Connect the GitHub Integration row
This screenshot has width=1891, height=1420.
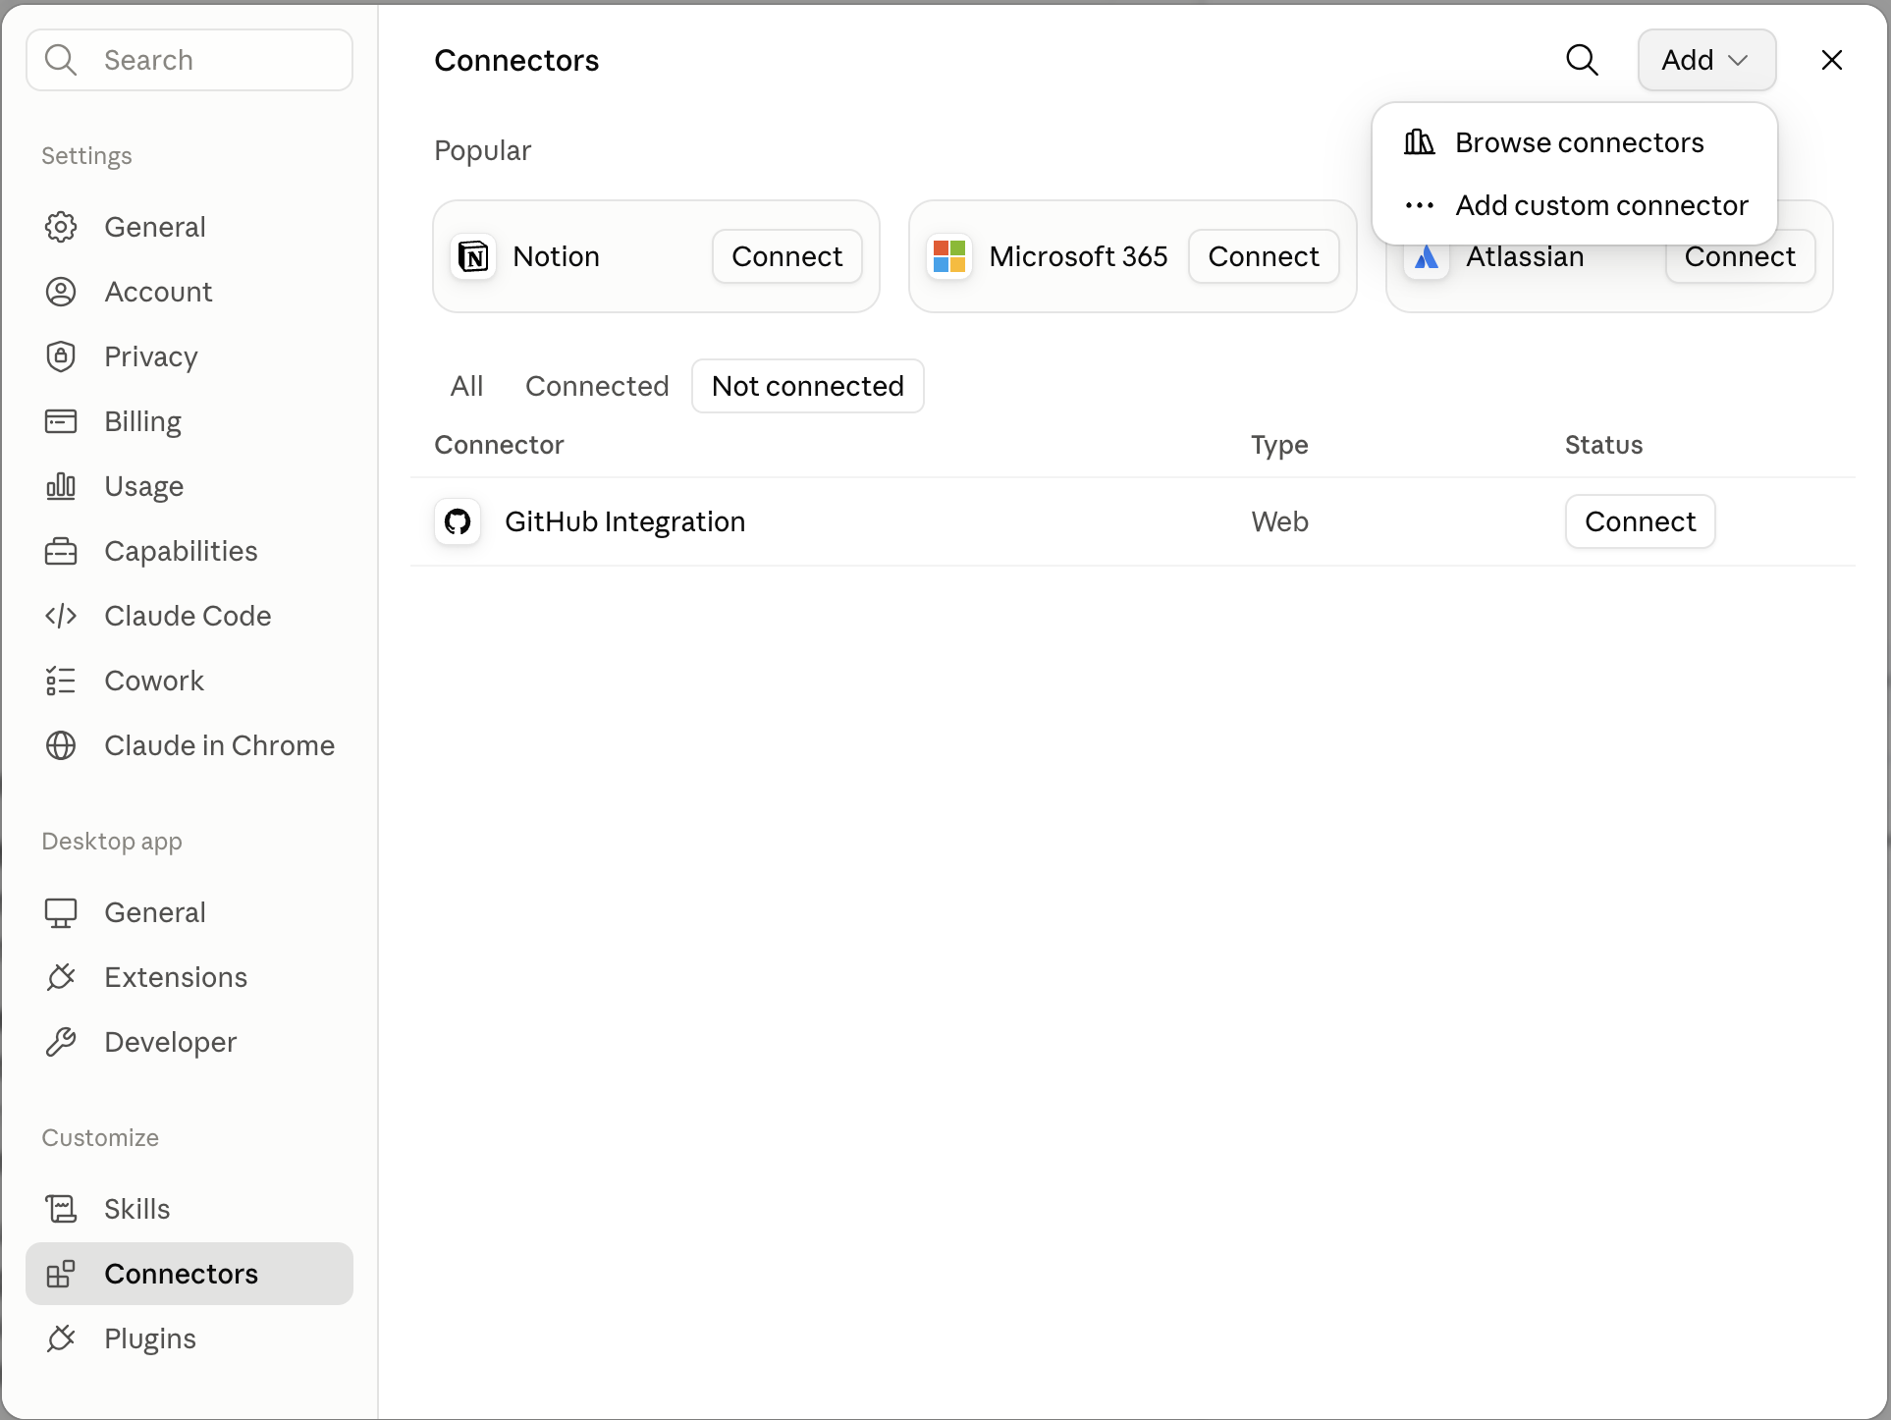tap(1640, 521)
